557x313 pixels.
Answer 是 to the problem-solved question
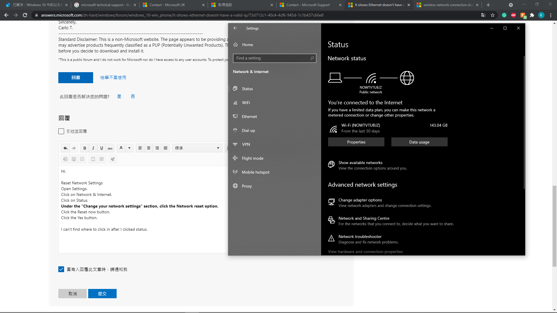[x=119, y=97]
